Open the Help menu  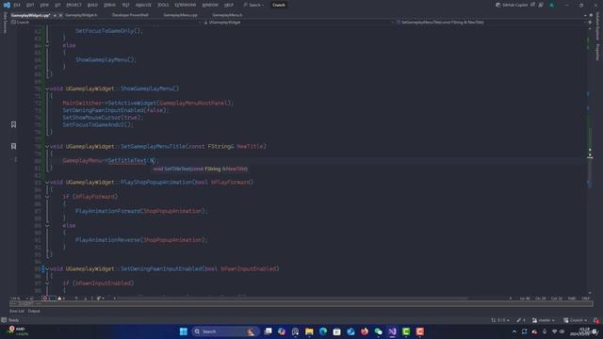pyautogui.click(x=228, y=5)
